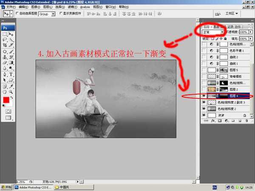Select the Move tool in toolbox
The width and height of the screenshot is (255, 191).
[11, 34]
